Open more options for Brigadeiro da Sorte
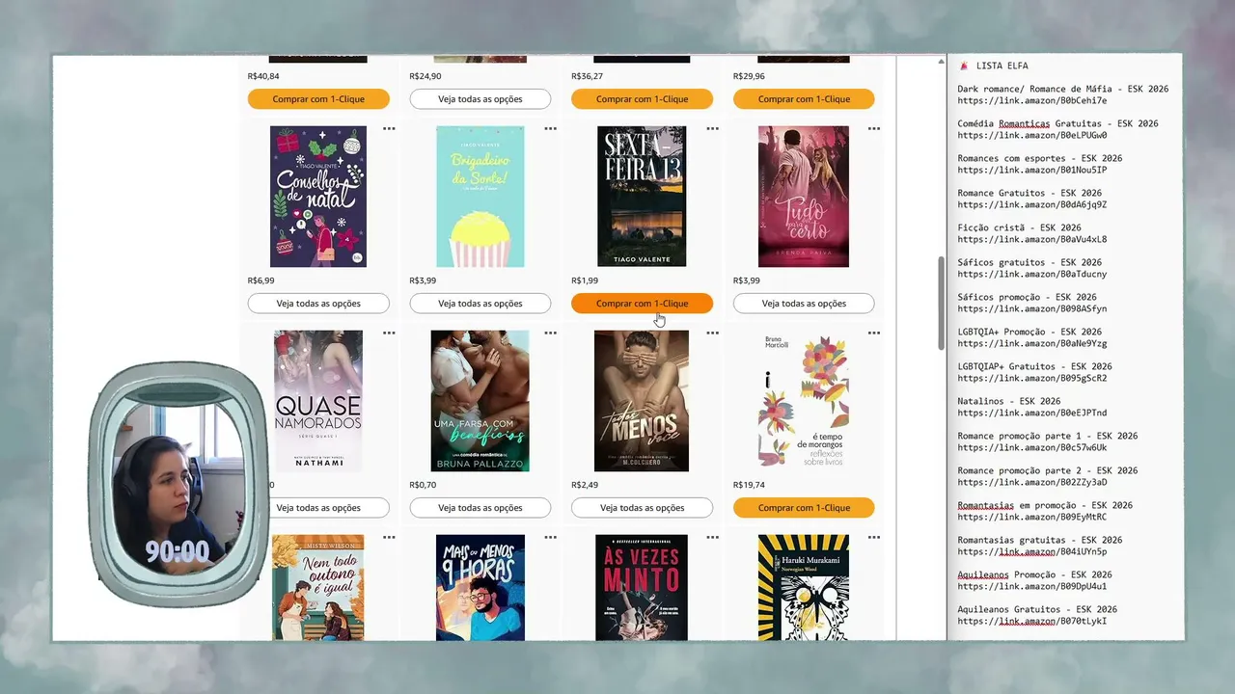The image size is (1235, 694). [x=550, y=128]
